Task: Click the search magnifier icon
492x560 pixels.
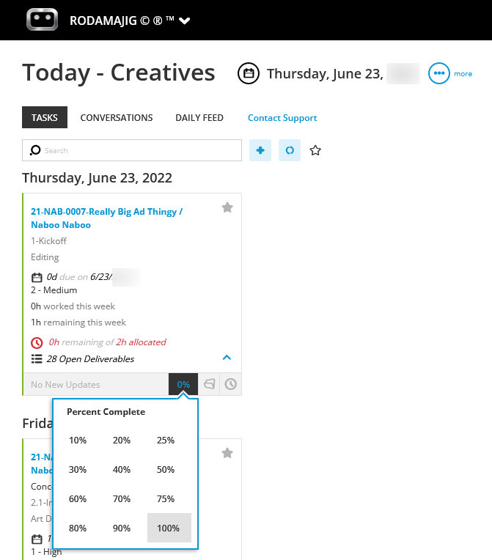Action: click(x=35, y=150)
